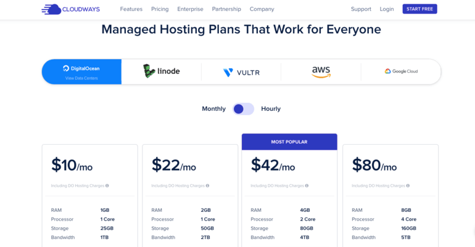Click the 50GB storage value

click(x=207, y=229)
